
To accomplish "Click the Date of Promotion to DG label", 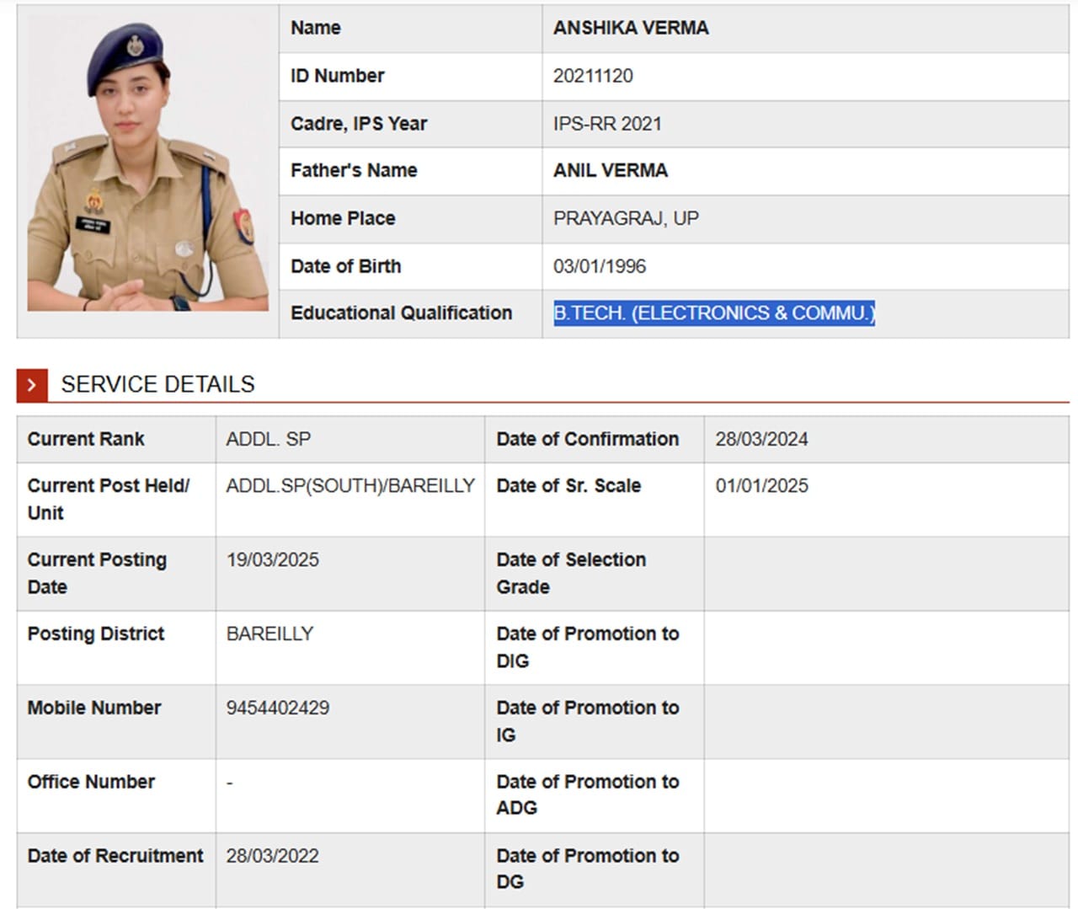I will (x=587, y=869).
